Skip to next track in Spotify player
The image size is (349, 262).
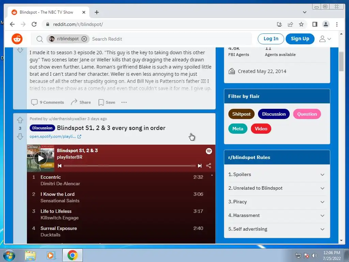(x=200, y=166)
